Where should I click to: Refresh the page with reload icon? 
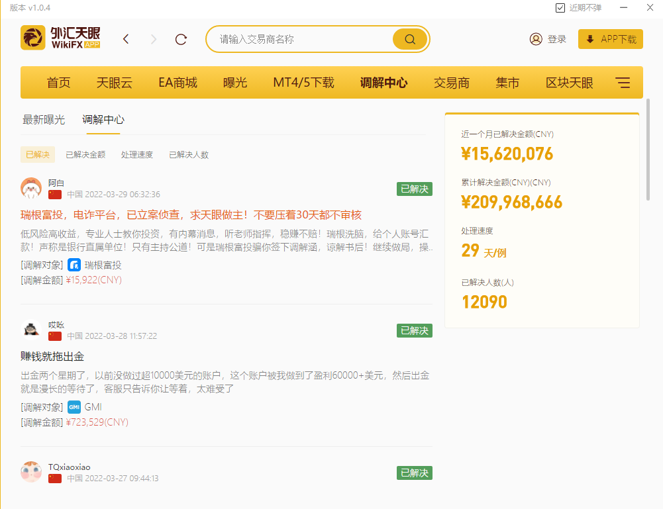coord(181,39)
